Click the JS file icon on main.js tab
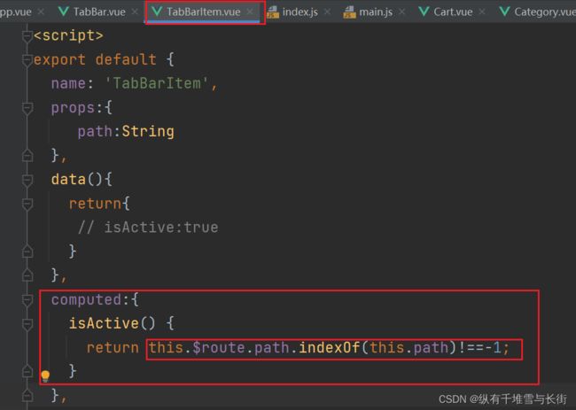Image resolution: width=576 pixels, height=410 pixels. pyautogui.click(x=349, y=12)
